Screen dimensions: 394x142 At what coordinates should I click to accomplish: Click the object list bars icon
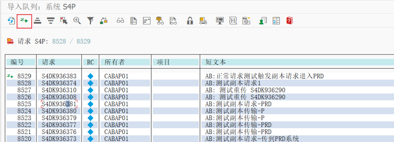147,20
